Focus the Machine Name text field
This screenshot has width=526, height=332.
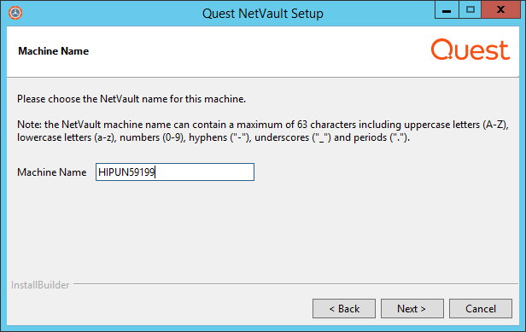[x=175, y=172]
